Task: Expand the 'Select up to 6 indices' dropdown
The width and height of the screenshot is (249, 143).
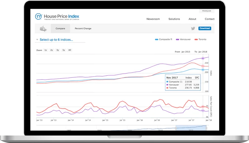Action: pos(56,40)
